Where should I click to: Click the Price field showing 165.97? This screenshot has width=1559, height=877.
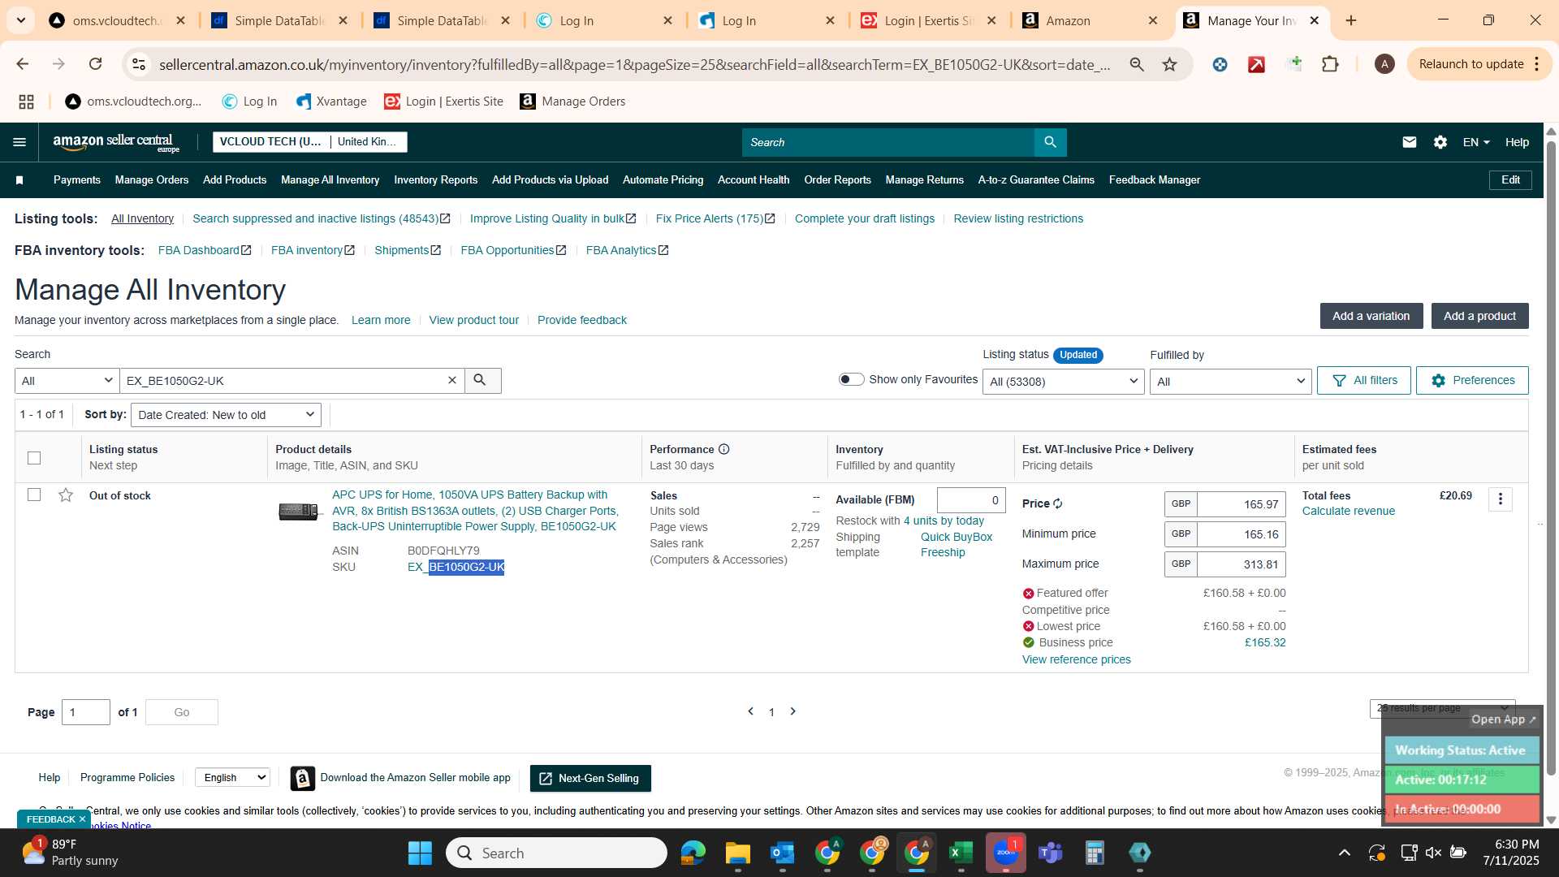coord(1242,504)
